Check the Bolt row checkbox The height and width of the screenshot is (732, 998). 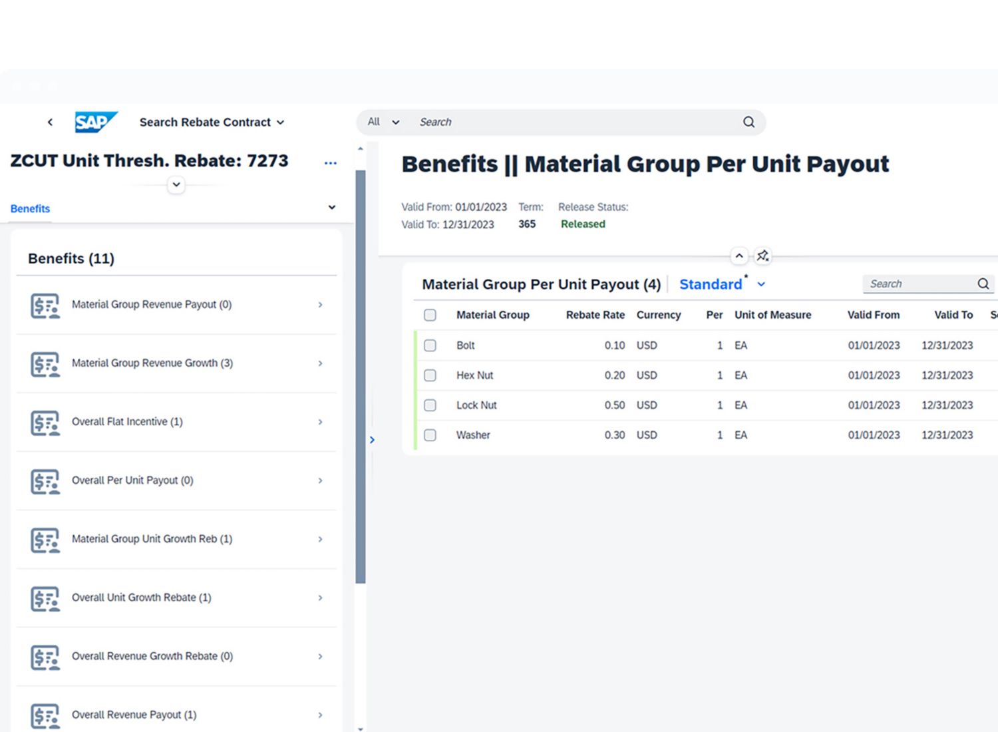(x=430, y=345)
